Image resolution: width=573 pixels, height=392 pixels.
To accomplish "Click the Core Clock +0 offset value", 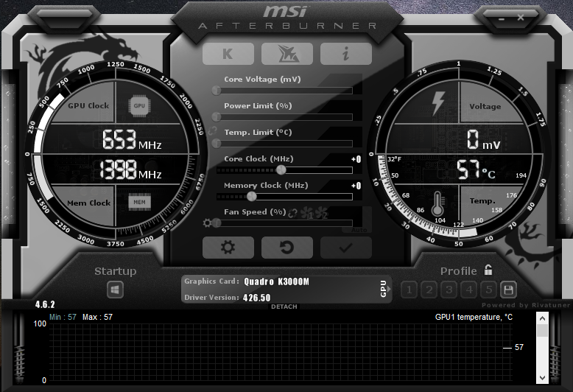I will click(356, 159).
